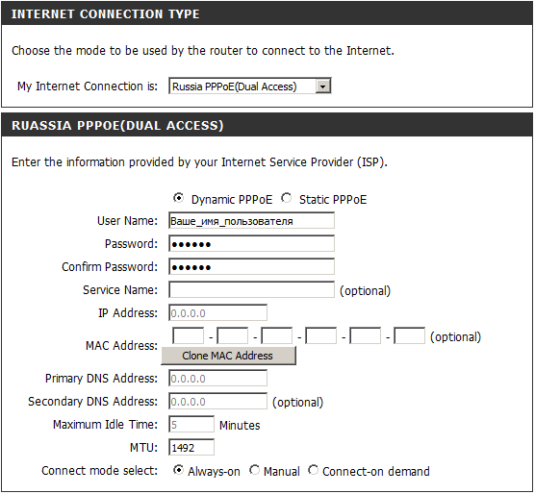Select the Always-on connect mode

pos(178,470)
